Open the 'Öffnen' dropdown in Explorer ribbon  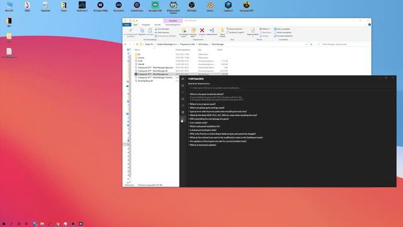[x=264, y=29]
